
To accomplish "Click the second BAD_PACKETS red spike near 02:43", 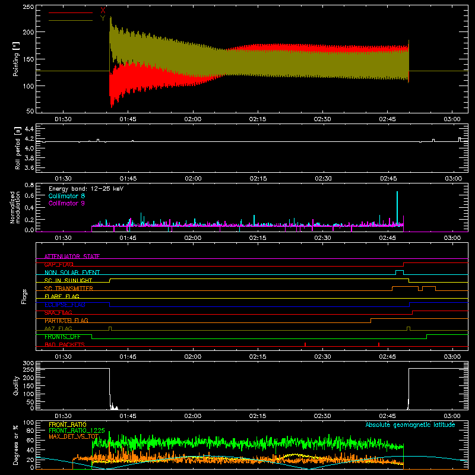I will 379,344.
